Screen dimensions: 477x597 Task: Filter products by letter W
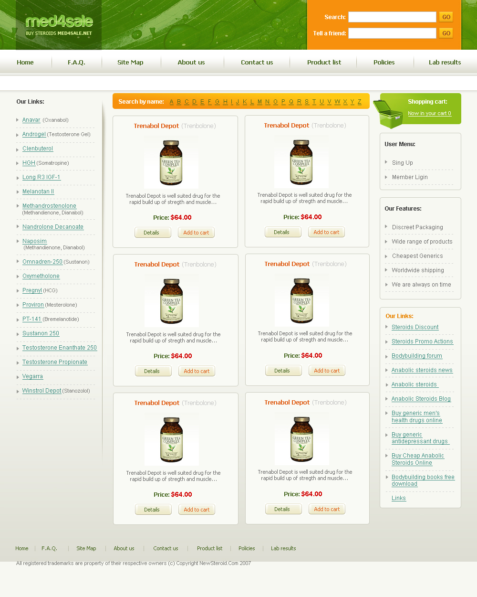(x=337, y=102)
